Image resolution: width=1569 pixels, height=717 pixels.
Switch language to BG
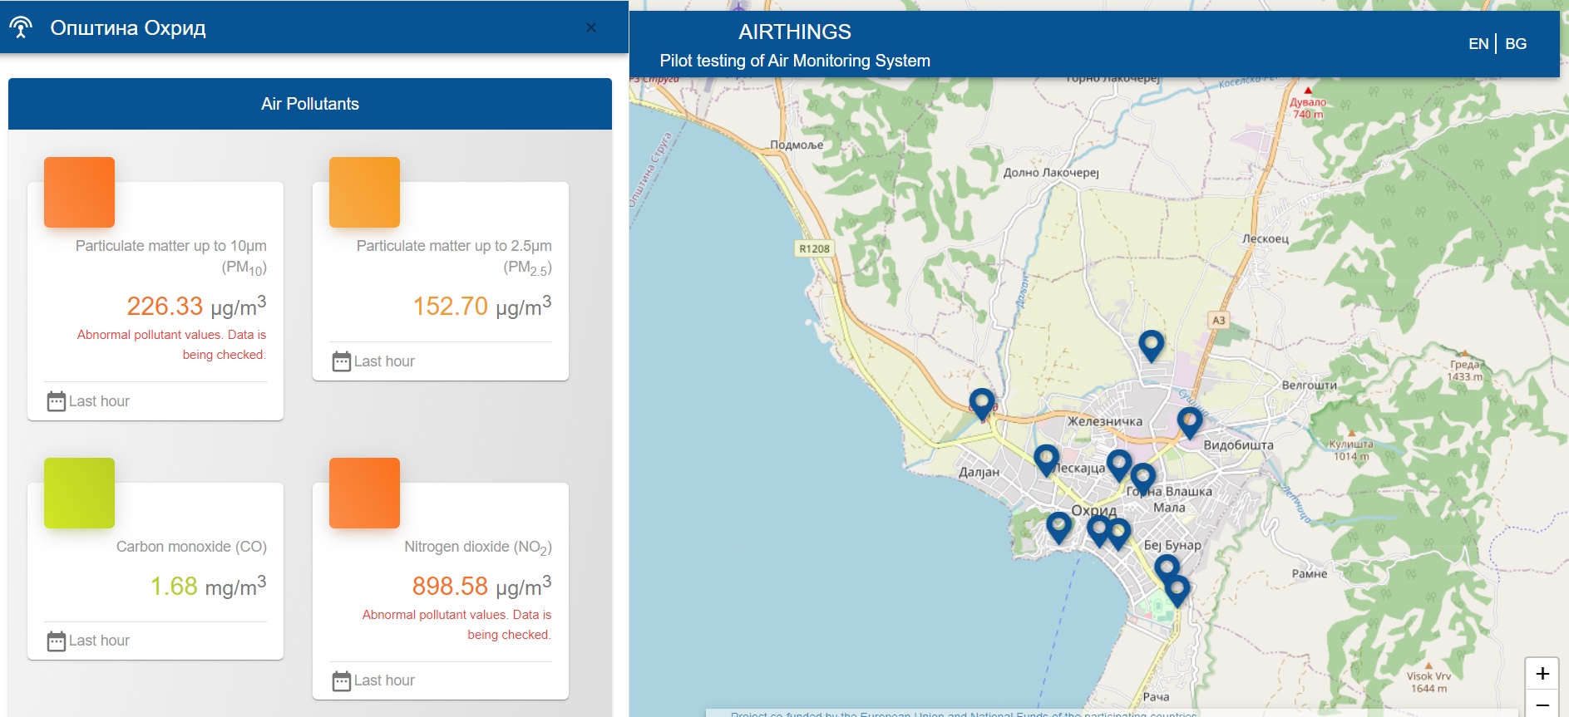pos(1516,44)
